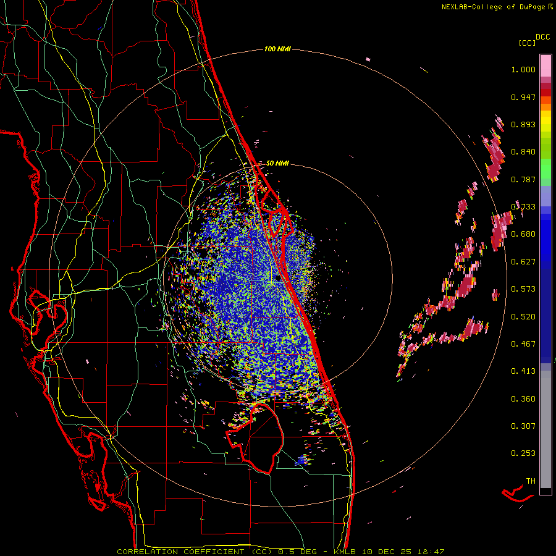This screenshot has height=556, width=556.
Task: Click the NEXLAB-College of DuPage title text
Action: pos(494,7)
